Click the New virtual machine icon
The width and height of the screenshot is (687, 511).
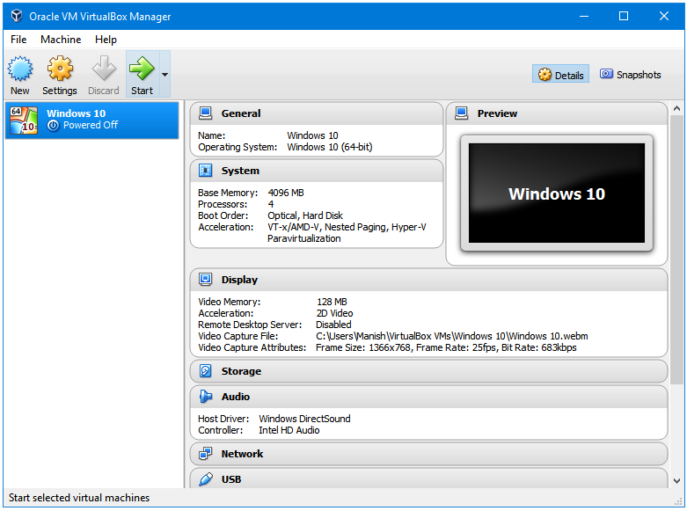click(20, 69)
